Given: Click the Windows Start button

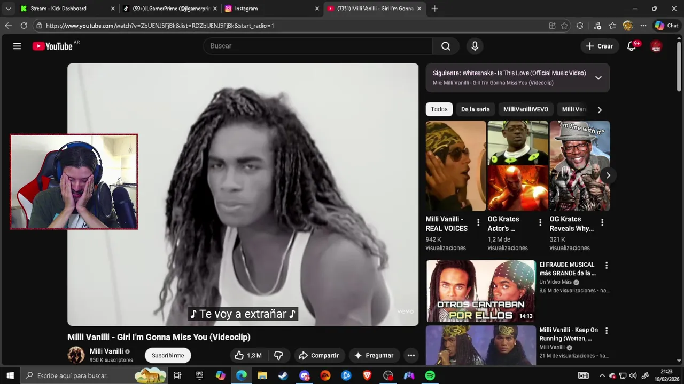Looking at the screenshot, I should tap(10, 375).
